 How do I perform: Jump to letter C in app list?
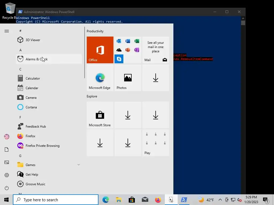click(20, 69)
